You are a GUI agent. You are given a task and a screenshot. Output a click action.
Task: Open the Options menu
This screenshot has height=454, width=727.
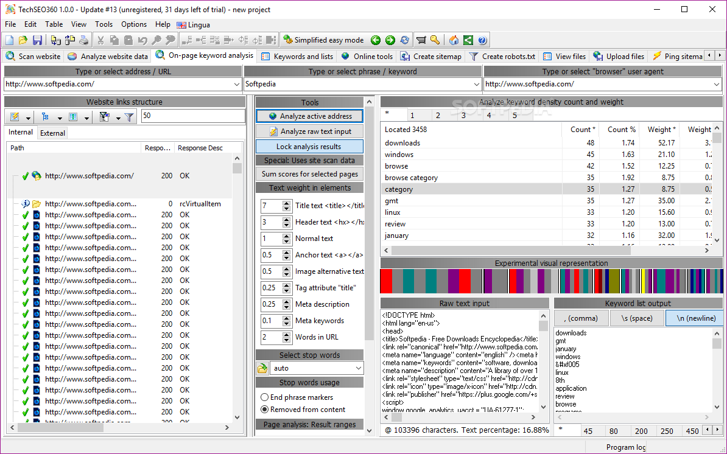click(x=134, y=24)
